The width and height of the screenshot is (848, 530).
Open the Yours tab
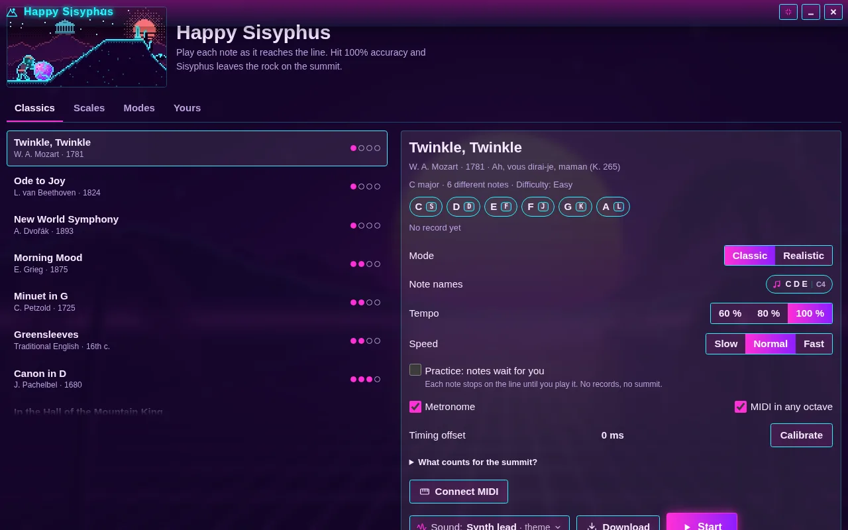pos(187,108)
